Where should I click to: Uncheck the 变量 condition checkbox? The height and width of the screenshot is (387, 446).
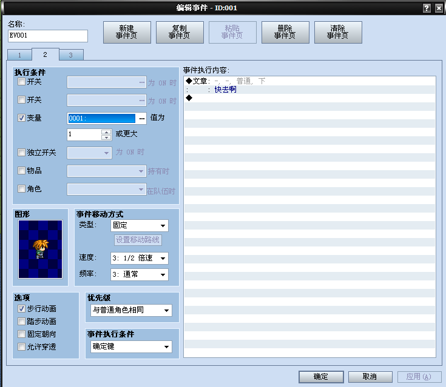(21, 118)
